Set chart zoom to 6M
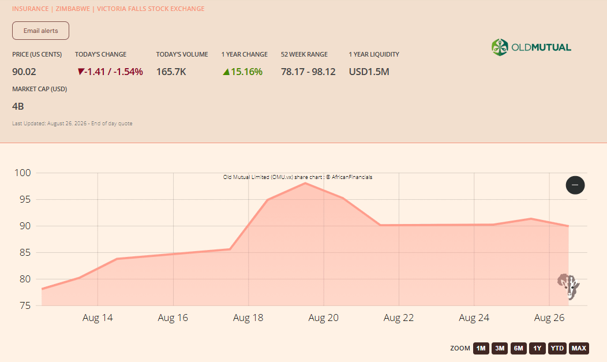Screen dimensions: 607x362 [518, 348]
